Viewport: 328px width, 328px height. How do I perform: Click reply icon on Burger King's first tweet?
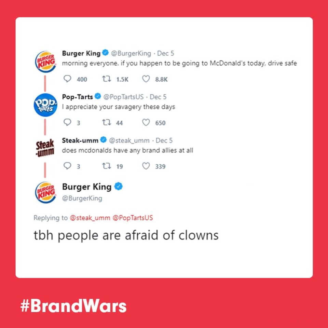tap(67, 79)
